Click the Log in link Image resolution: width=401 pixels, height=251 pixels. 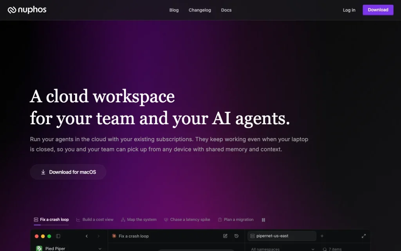click(349, 10)
